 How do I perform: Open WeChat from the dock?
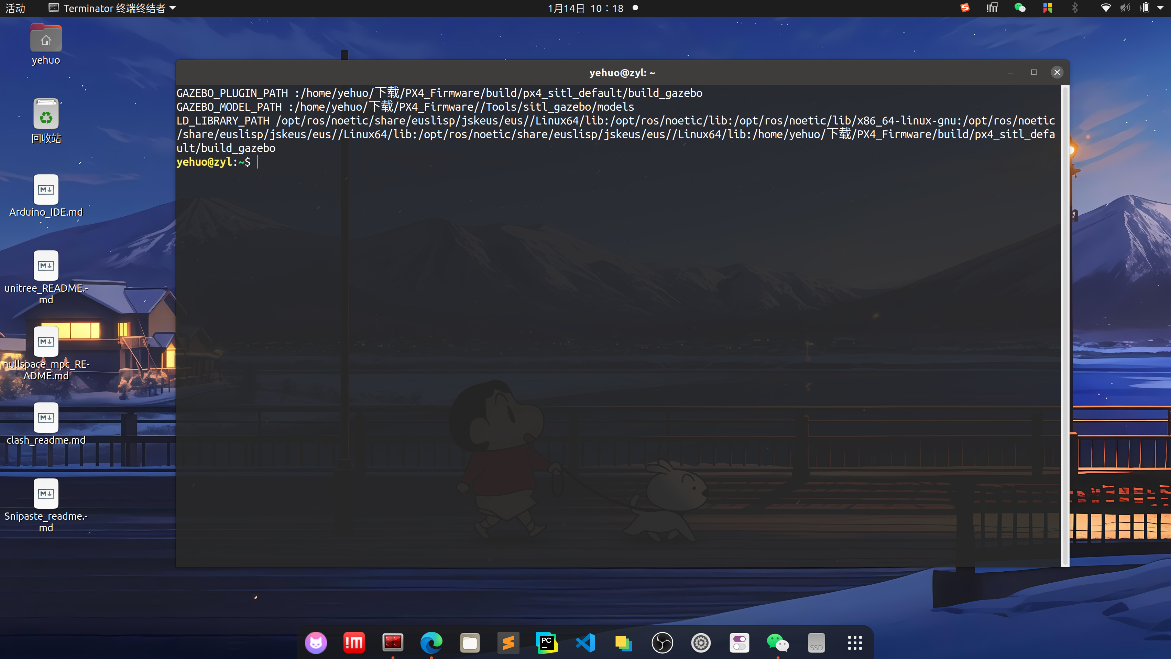tap(778, 642)
